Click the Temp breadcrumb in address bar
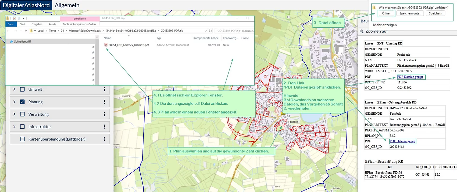 click(x=52, y=31)
